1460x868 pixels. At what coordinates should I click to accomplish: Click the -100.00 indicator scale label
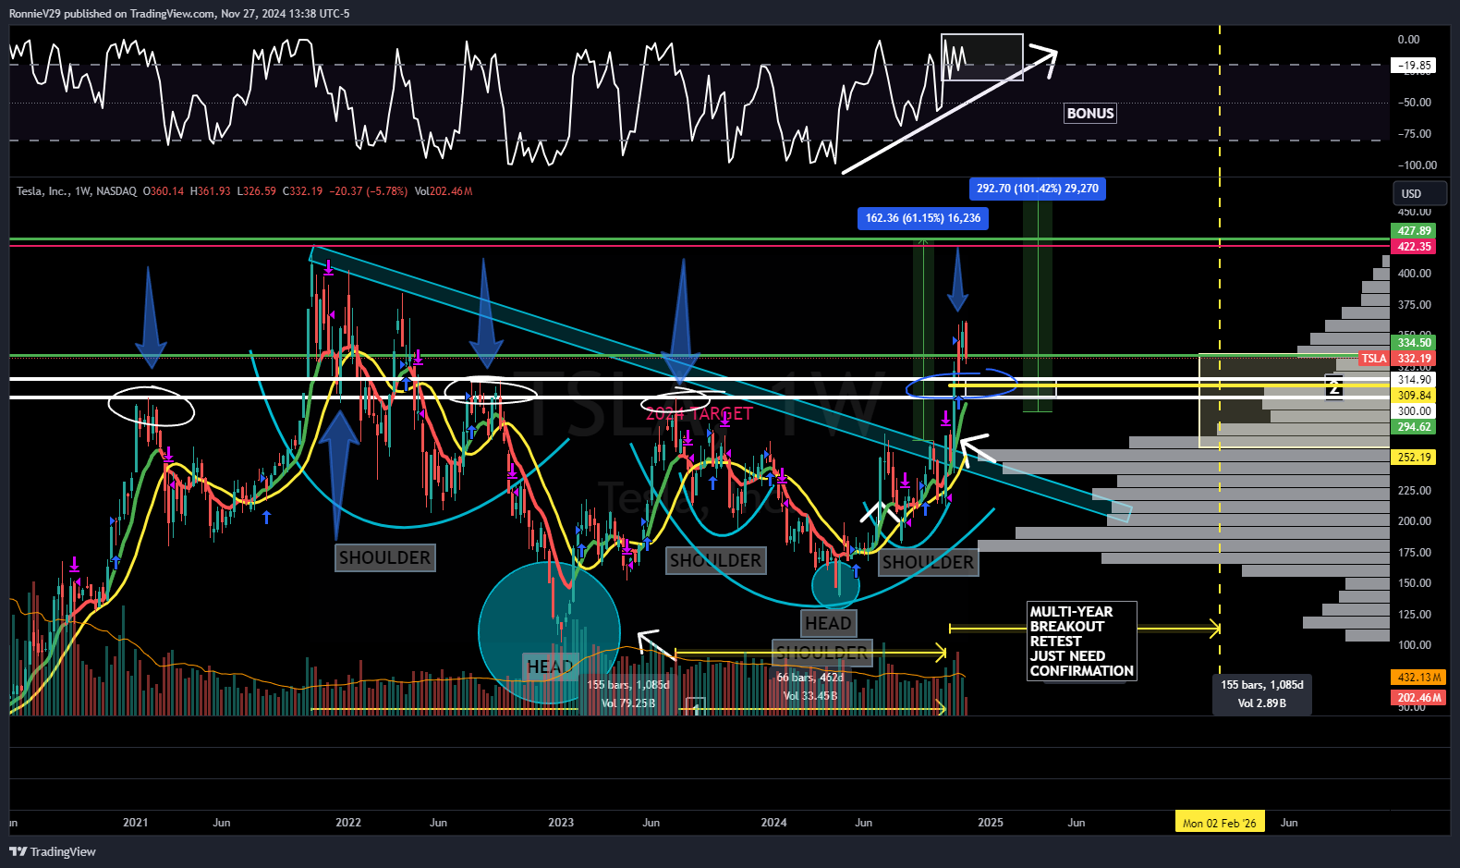[1417, 165]
